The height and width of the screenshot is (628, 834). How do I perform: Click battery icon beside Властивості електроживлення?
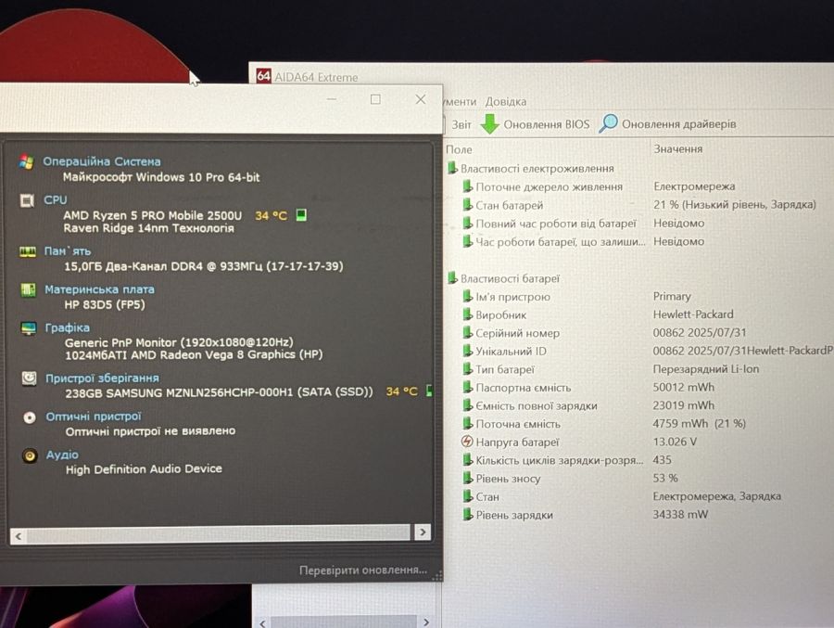tap(452, 168)
